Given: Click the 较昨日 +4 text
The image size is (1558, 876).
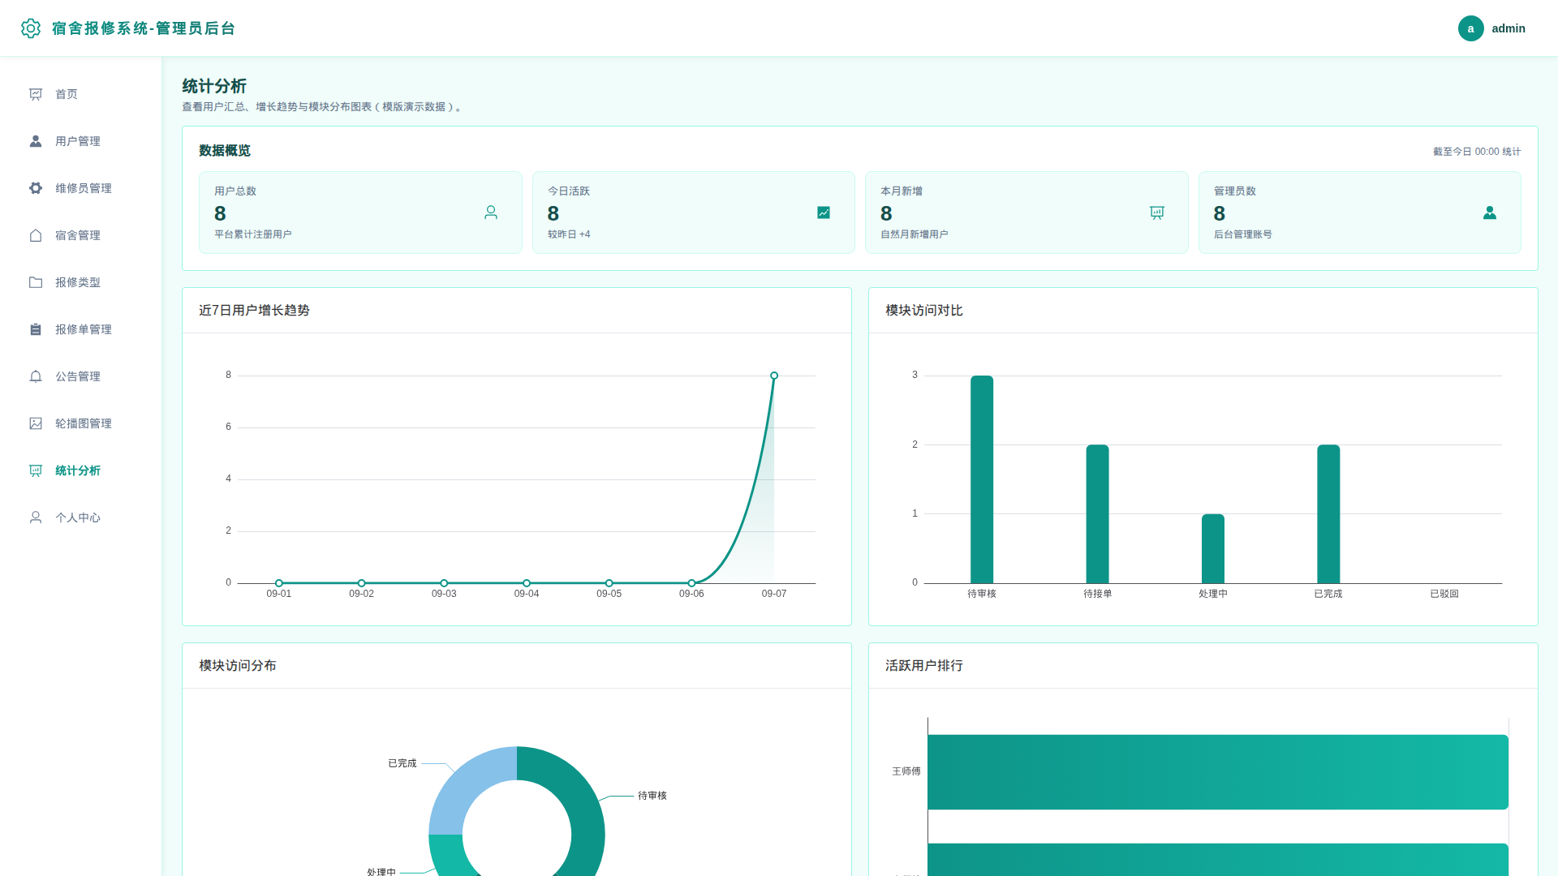Looking at the screenshot, I should 569,234.
